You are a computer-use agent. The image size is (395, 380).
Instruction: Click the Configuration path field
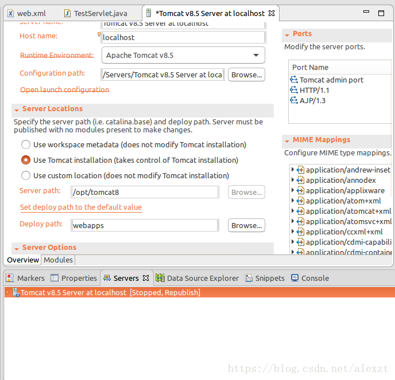[x=162, y=75]
